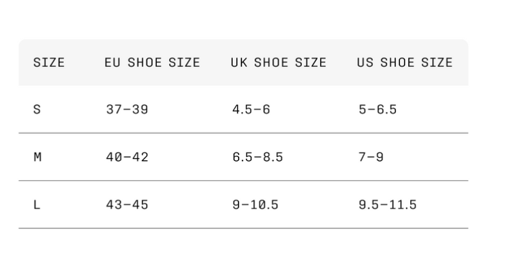Click the divider line below the S row
The height and width of the screenshot is (260, 507).
pyautogui.click(x=243, y=133)
